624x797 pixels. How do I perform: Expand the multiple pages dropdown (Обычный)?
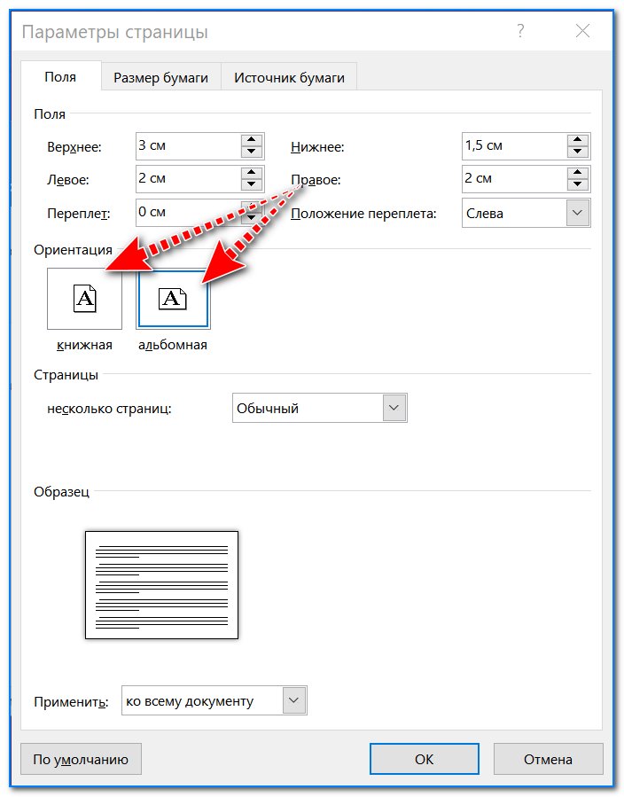click(x=394, y=408)
